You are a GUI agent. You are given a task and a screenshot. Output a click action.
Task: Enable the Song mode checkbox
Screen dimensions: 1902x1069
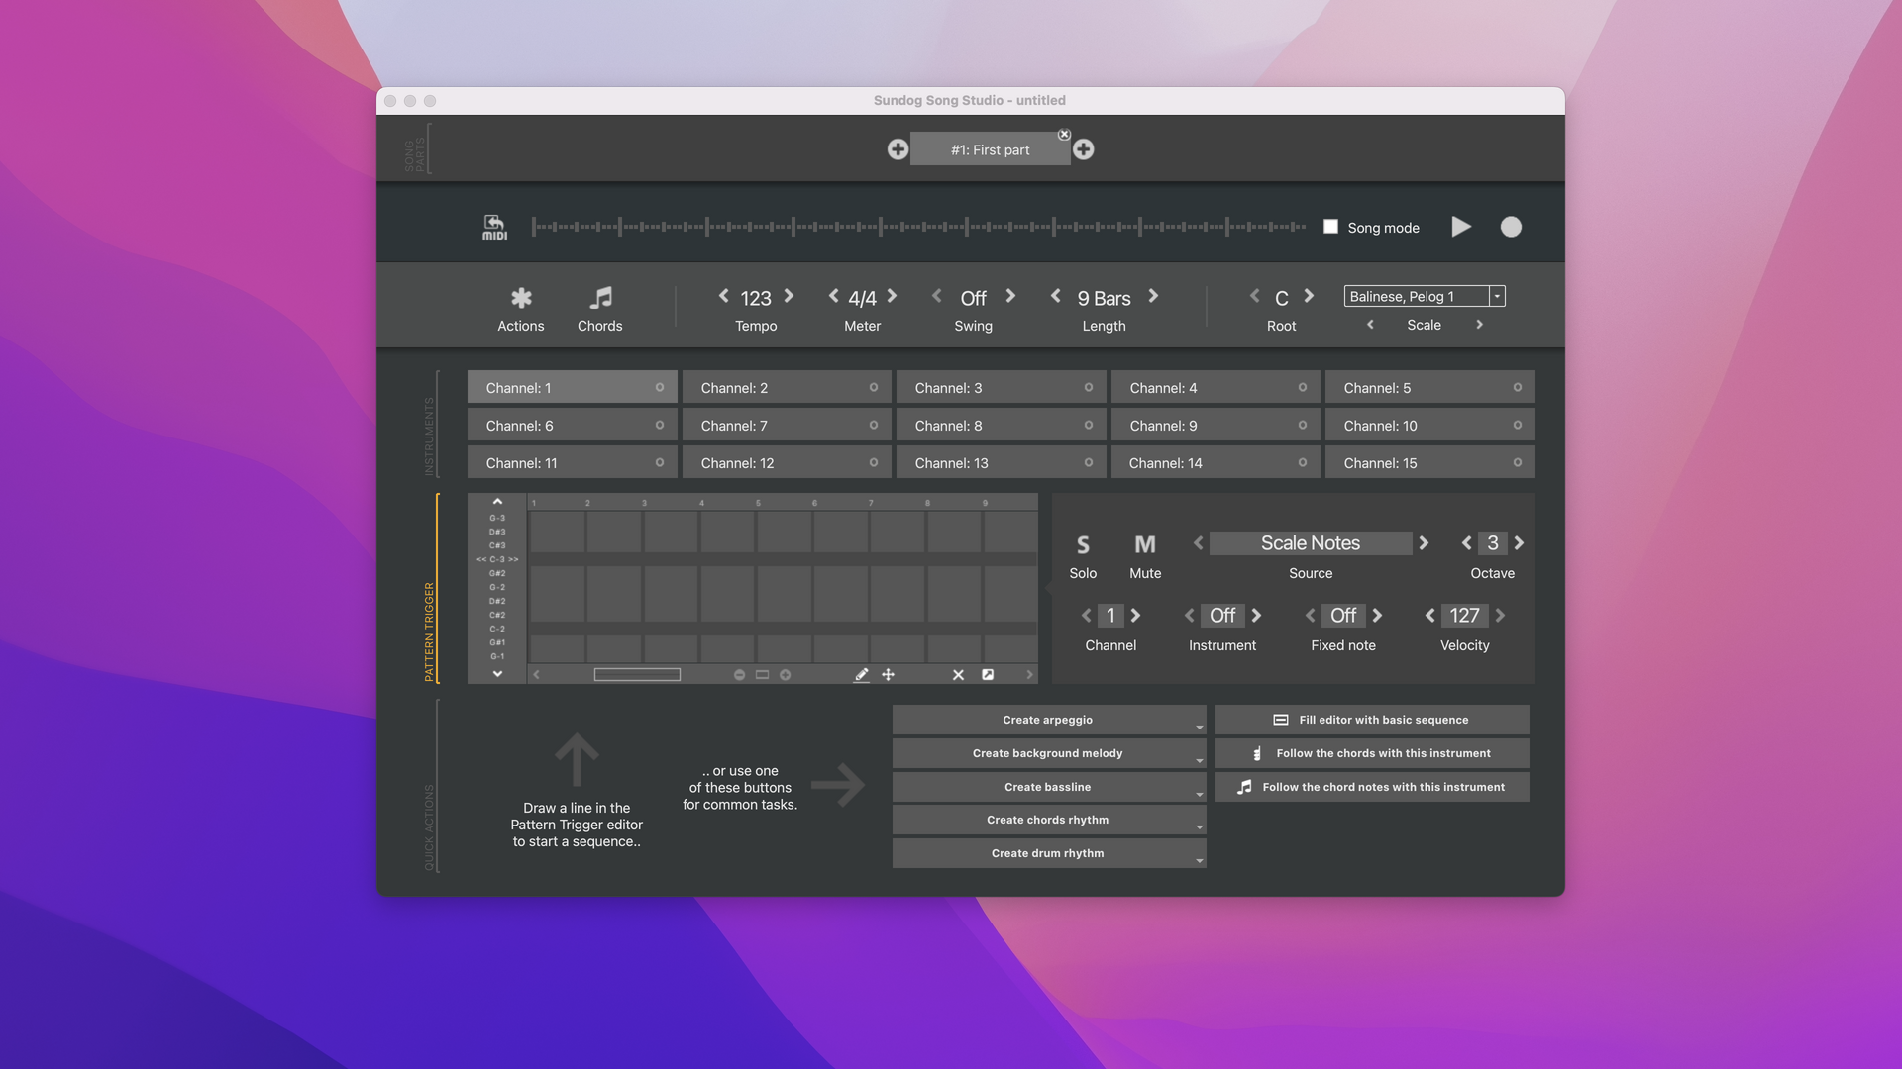tap(1330, 227)
